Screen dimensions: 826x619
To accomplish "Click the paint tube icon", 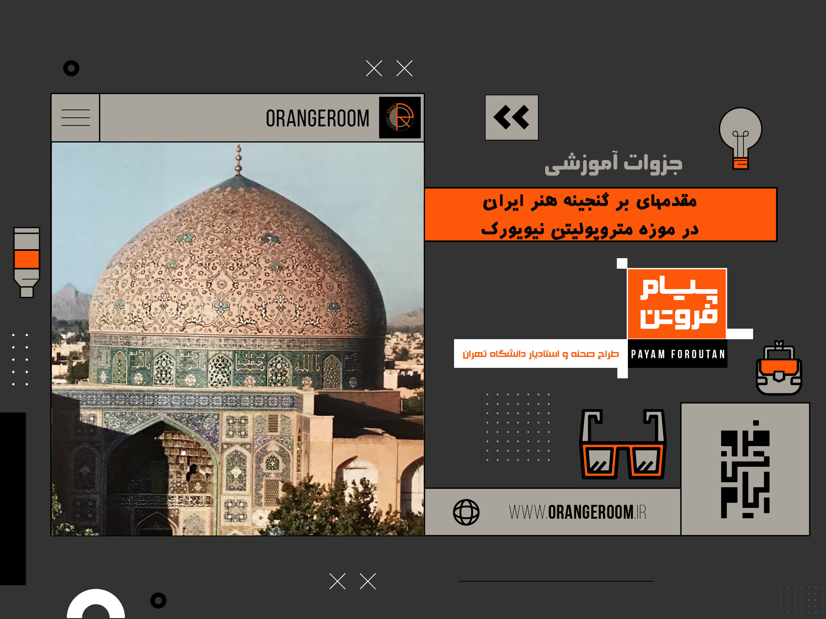I will click(x=26, y=262).
